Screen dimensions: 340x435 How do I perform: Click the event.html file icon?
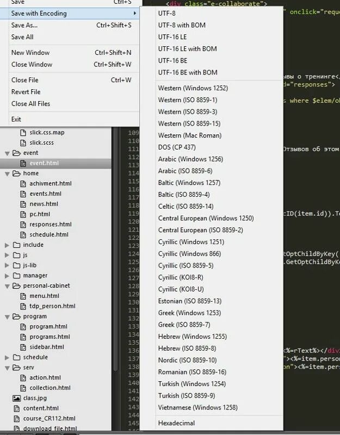click(x=23, y=164)
